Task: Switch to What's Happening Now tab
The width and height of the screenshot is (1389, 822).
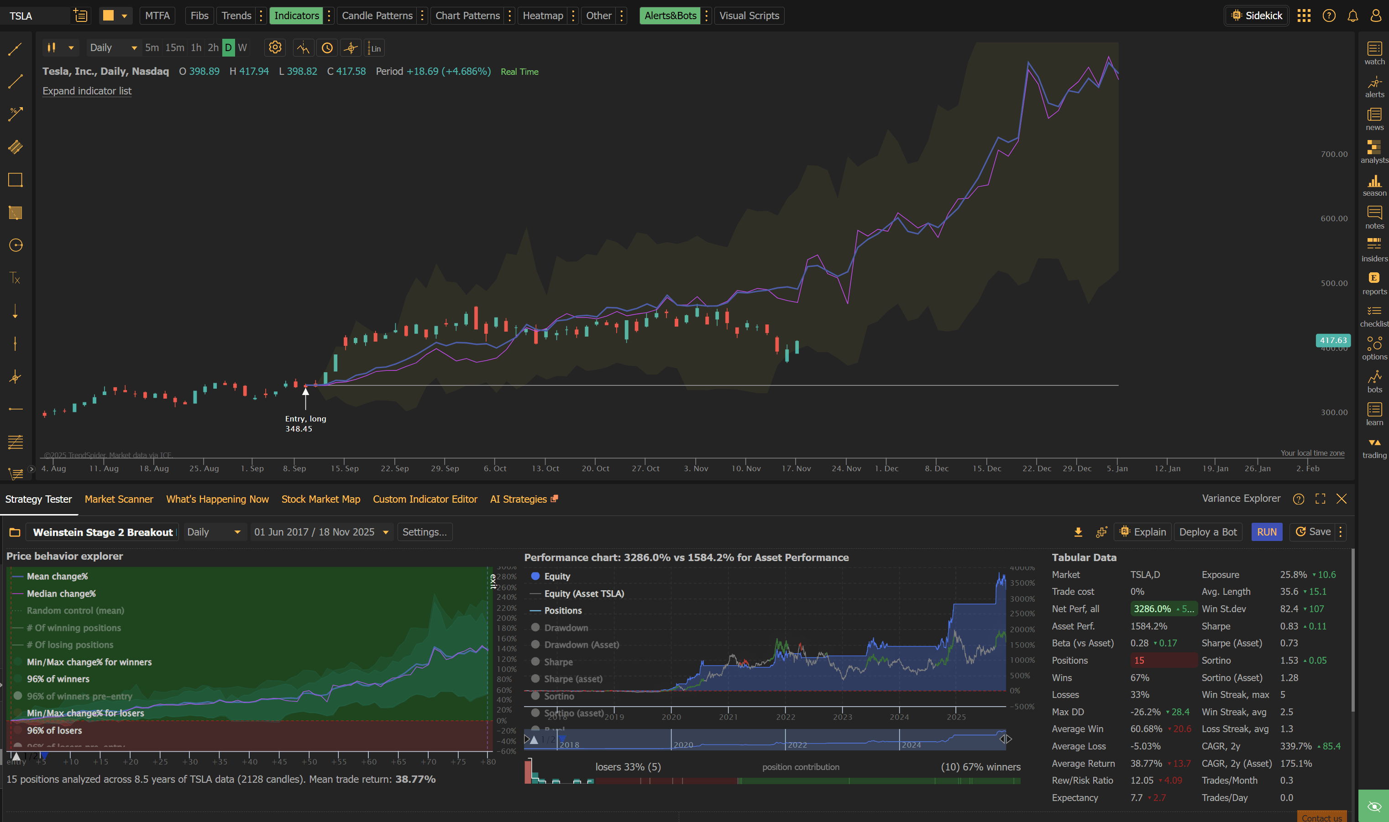Action: point(217,499)
